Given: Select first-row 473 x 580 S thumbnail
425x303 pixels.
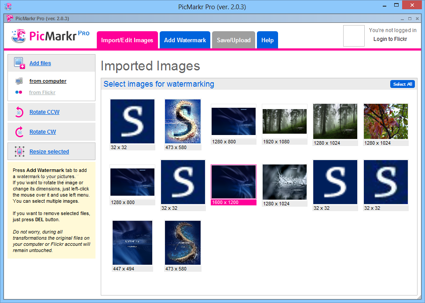Looking at the screenshot, I should click(x=183, y=121).
